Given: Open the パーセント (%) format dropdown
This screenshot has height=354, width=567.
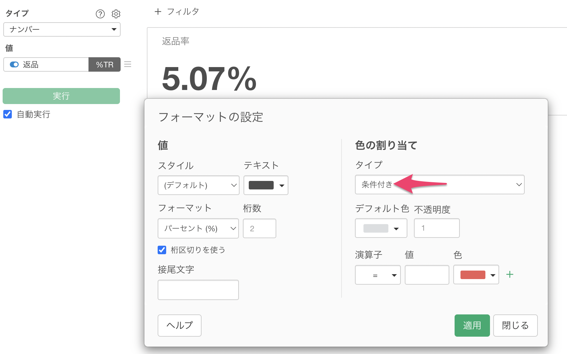Looking at the screenshot, I should [x=198, y=228].
